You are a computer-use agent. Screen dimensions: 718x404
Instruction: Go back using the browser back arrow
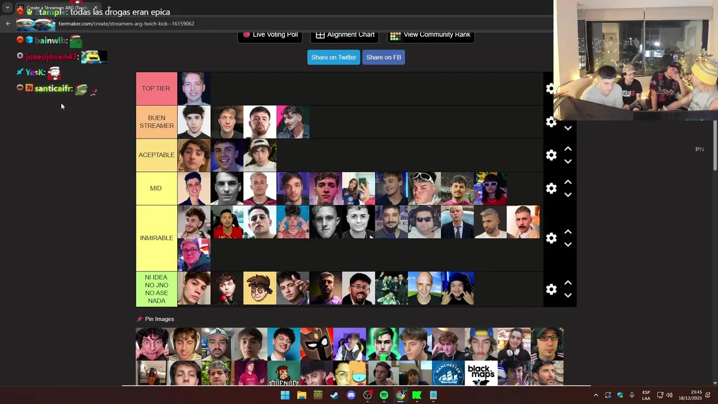8,24
